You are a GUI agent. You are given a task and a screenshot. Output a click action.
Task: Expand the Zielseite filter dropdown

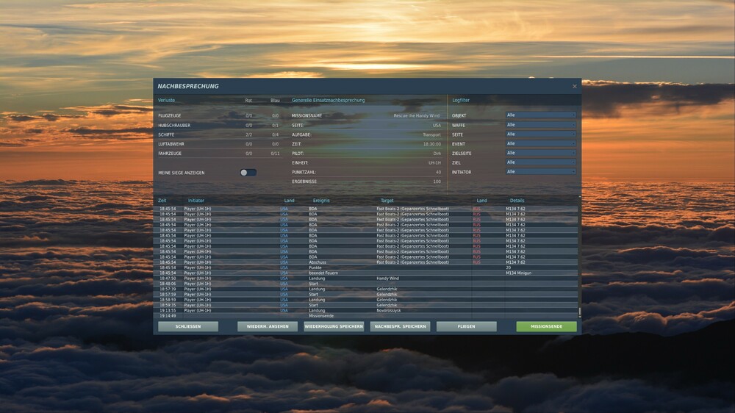tap(540, 153)
